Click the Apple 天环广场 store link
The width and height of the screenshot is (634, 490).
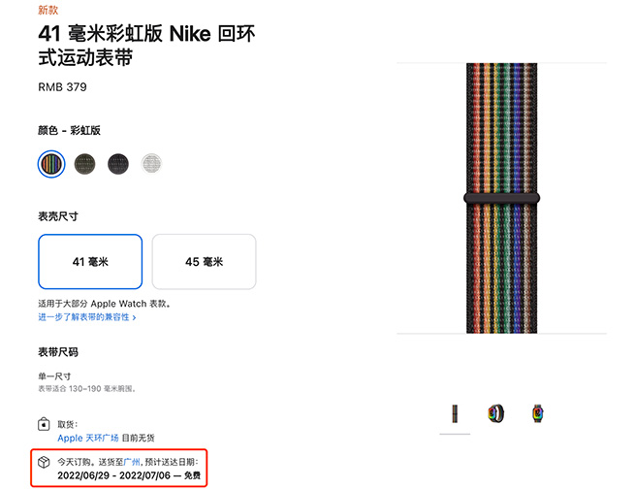[x=88, y=439]
